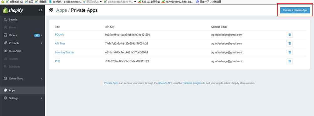This screenshot has height=116, width=314.
Task: Click the Contact Email column header
Action: coord(219,27)
